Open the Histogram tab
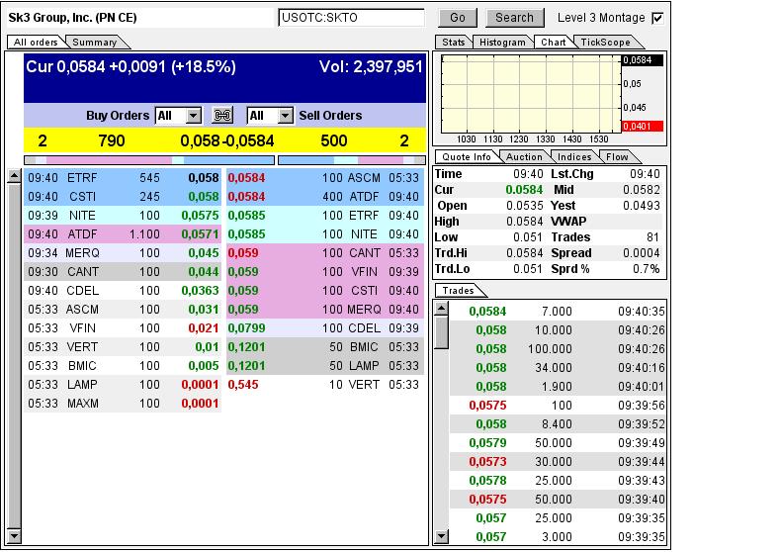780x552 pixels. click(x=502, y=43)
